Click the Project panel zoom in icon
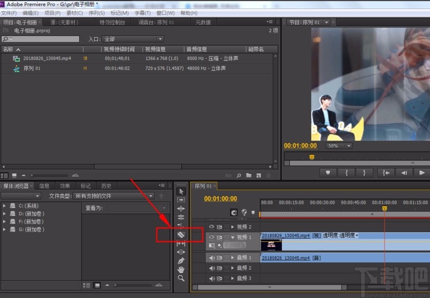430x298 pixels. 75,175
